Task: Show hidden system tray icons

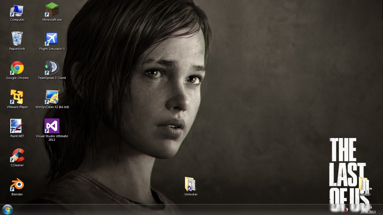Action: tap(333, 210)
